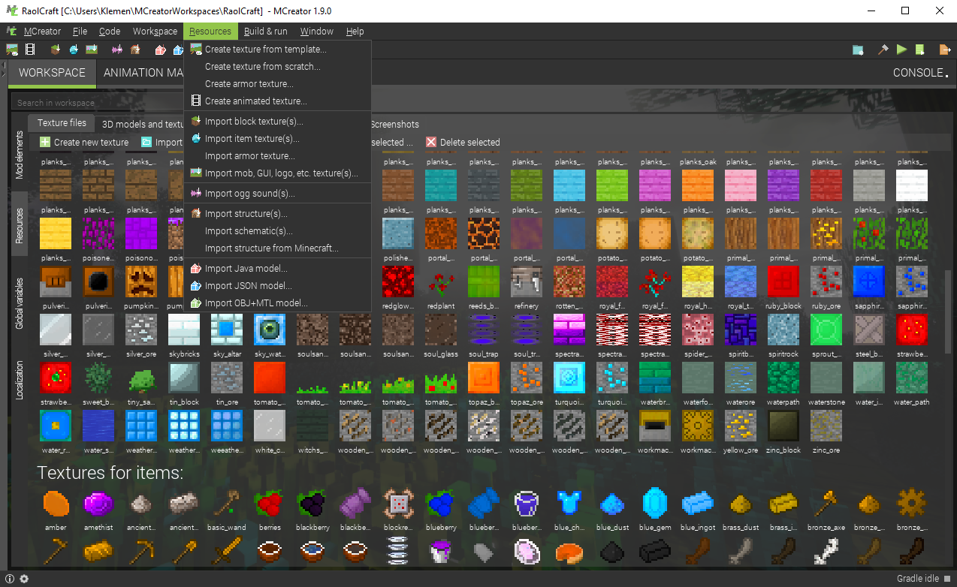Open the workspace folder icon

click(858, 50)
